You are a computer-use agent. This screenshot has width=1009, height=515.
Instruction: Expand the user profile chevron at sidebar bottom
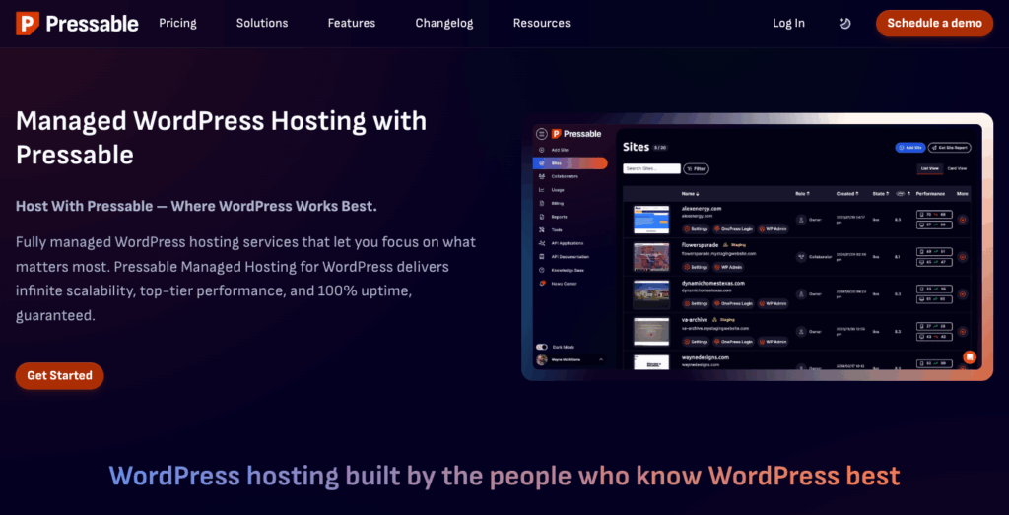600,360
